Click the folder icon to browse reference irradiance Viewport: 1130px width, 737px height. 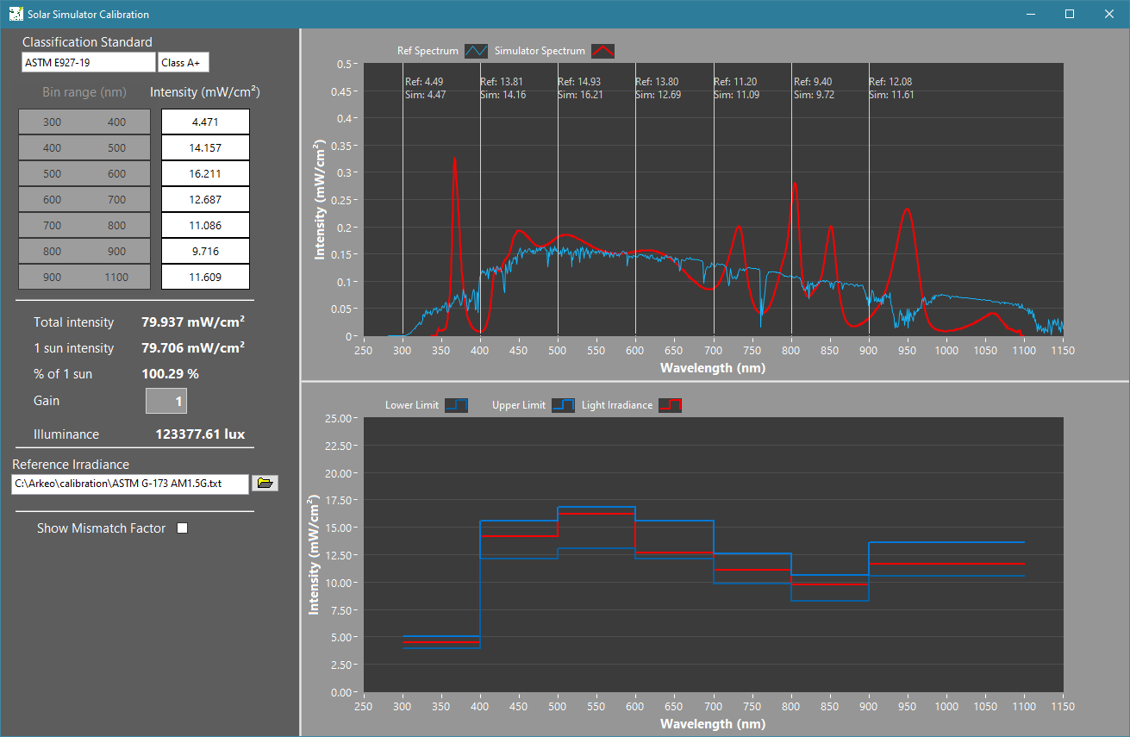point(265,484)
